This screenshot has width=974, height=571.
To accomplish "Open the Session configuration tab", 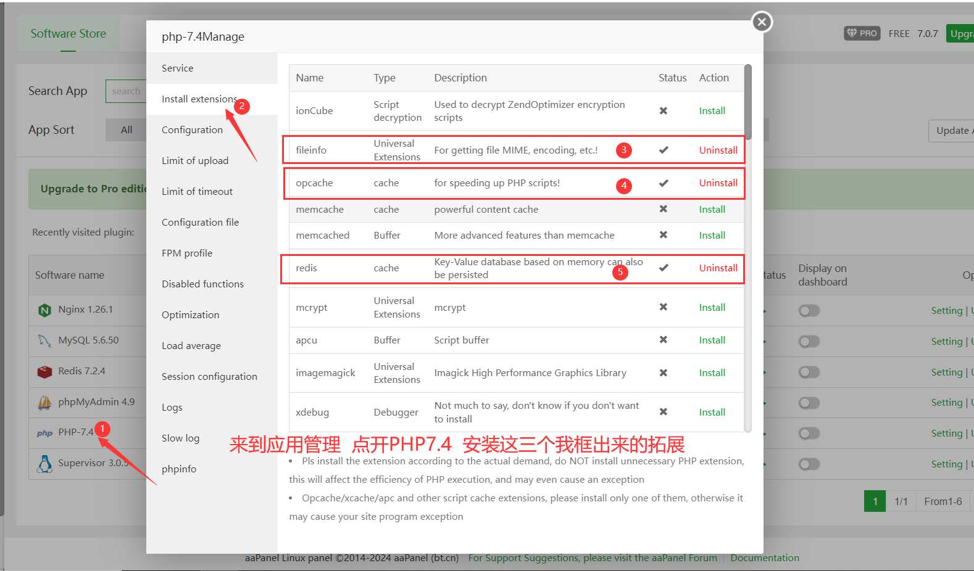I will pos(212,376).
